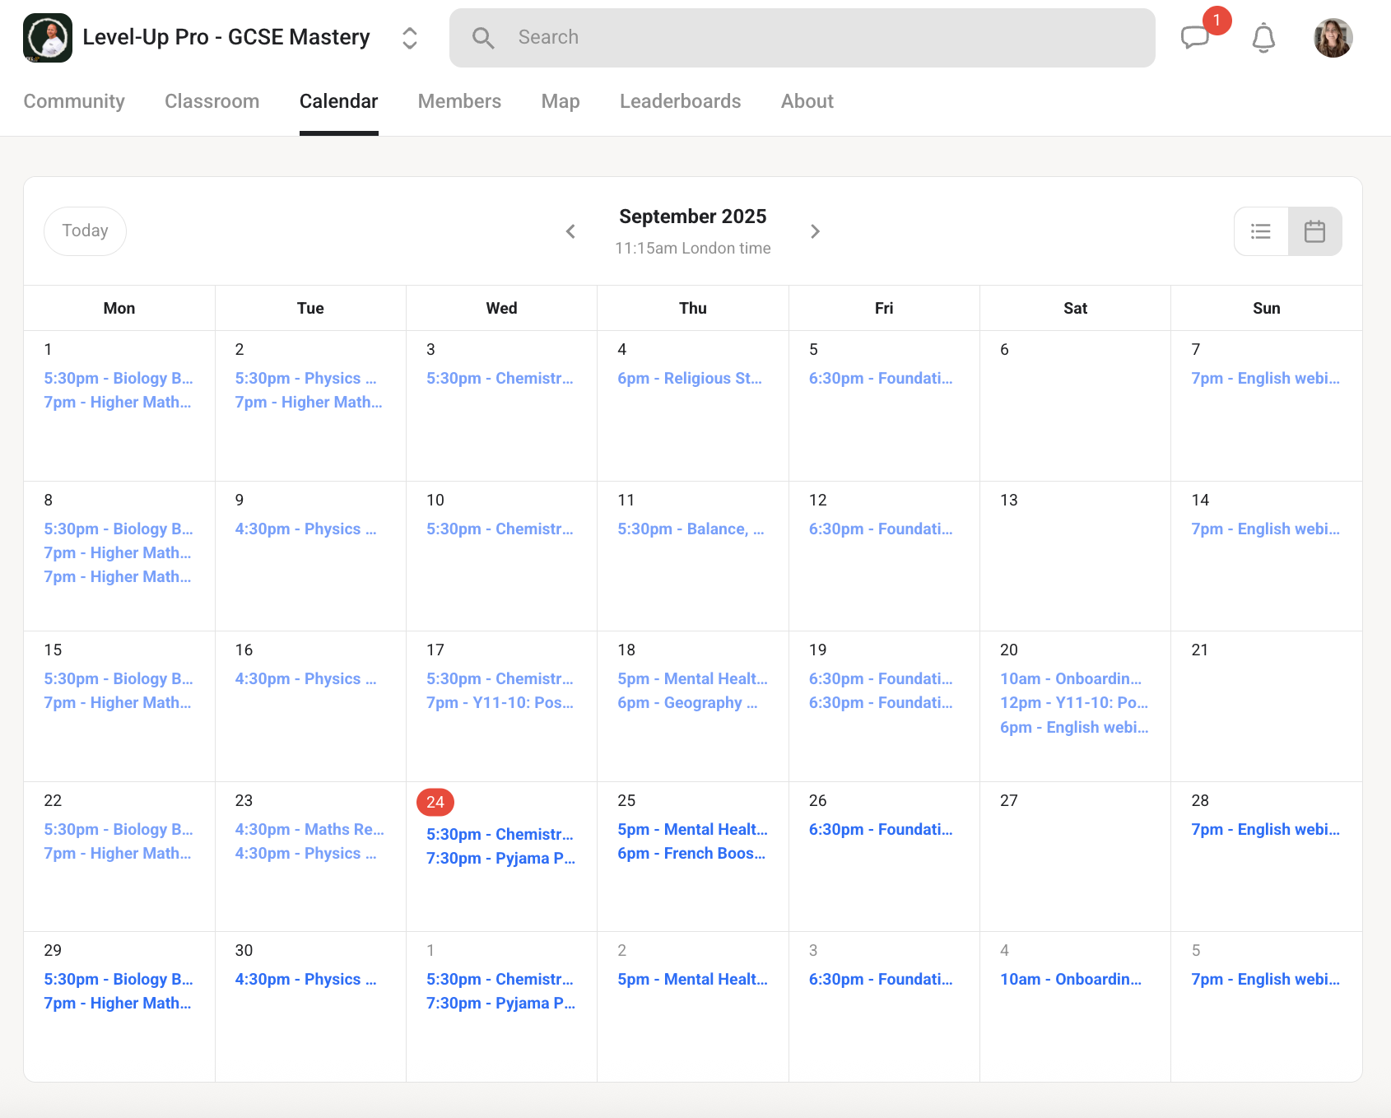
Task: Click the user profile avatar
Action: tap(1333, 38)
